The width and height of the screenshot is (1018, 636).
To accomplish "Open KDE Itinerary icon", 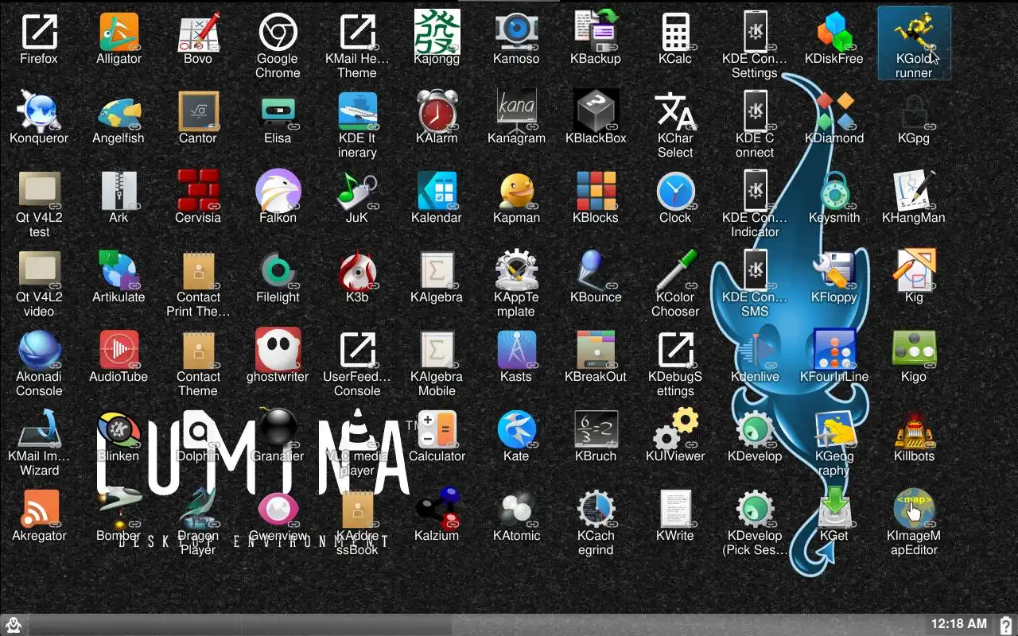I will [x=357, y=111].
